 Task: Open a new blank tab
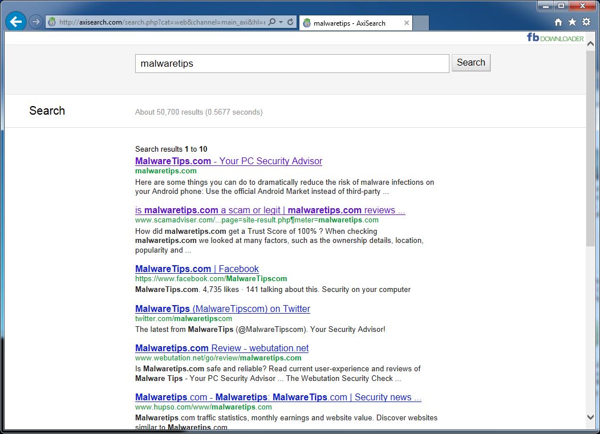tap(421, 23)
